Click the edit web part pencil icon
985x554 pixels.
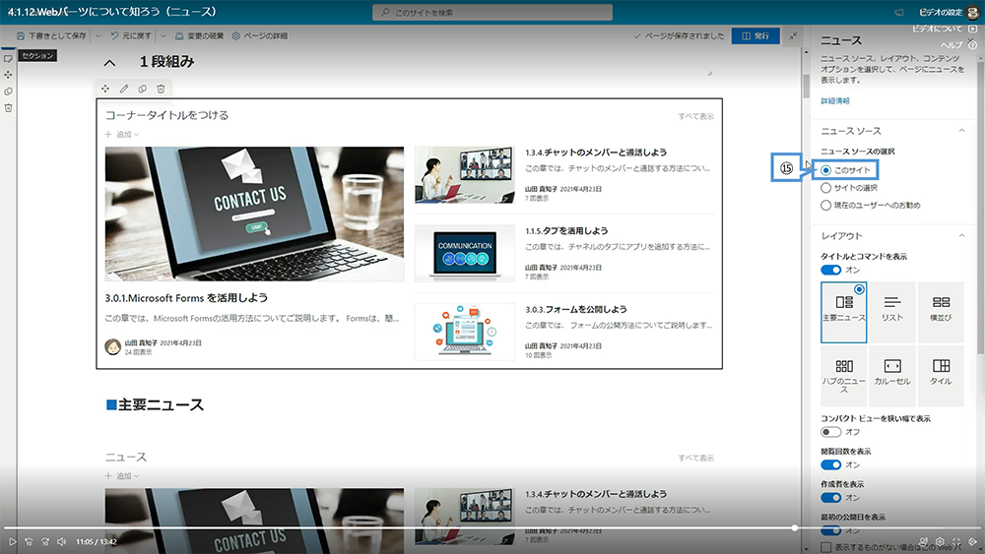(x=124, y=89)
